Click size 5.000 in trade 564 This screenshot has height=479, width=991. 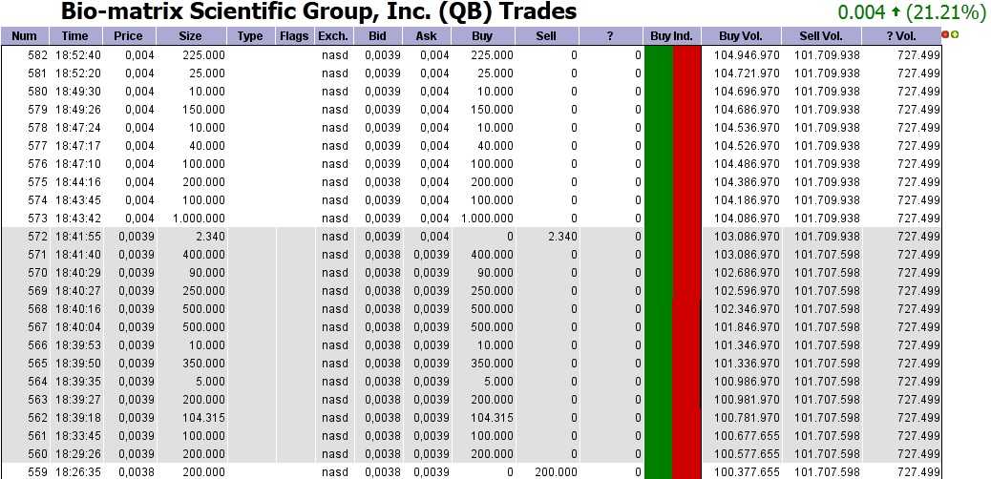coord(209,383)
